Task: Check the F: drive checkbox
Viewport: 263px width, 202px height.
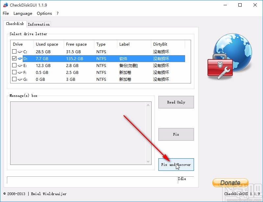Action: click(14, 72)
